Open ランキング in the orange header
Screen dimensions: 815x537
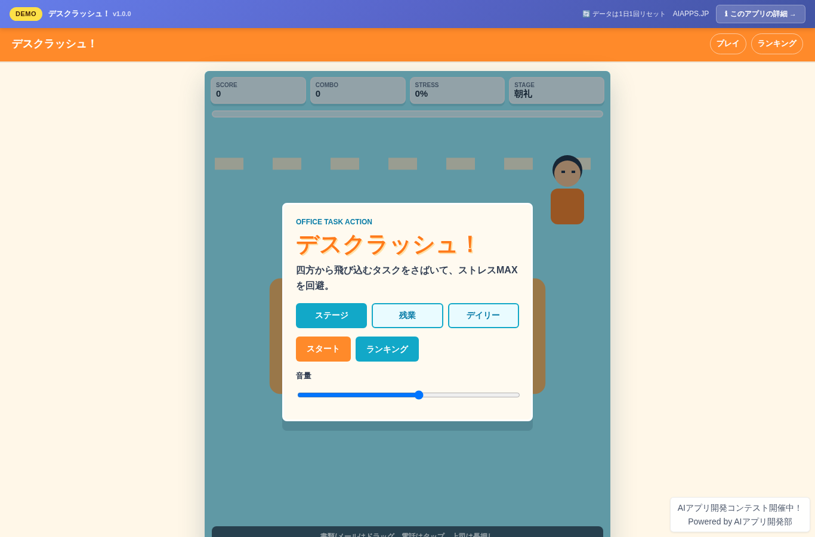[x=777, y=44]
